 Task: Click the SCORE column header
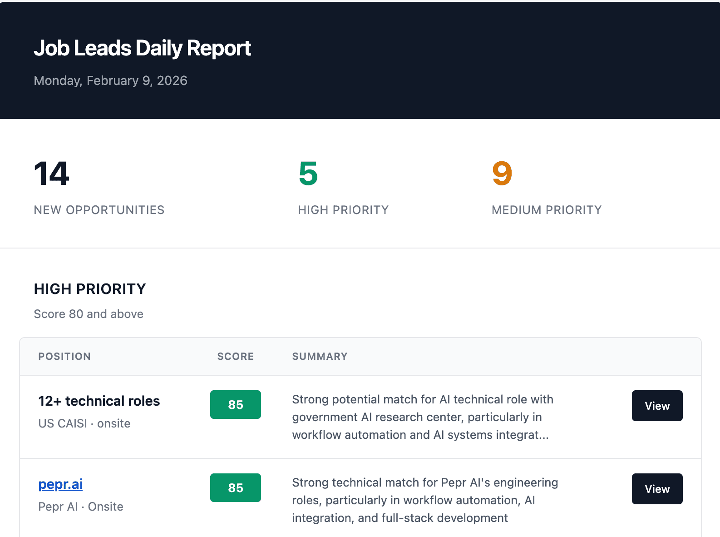tap(235, 356)
